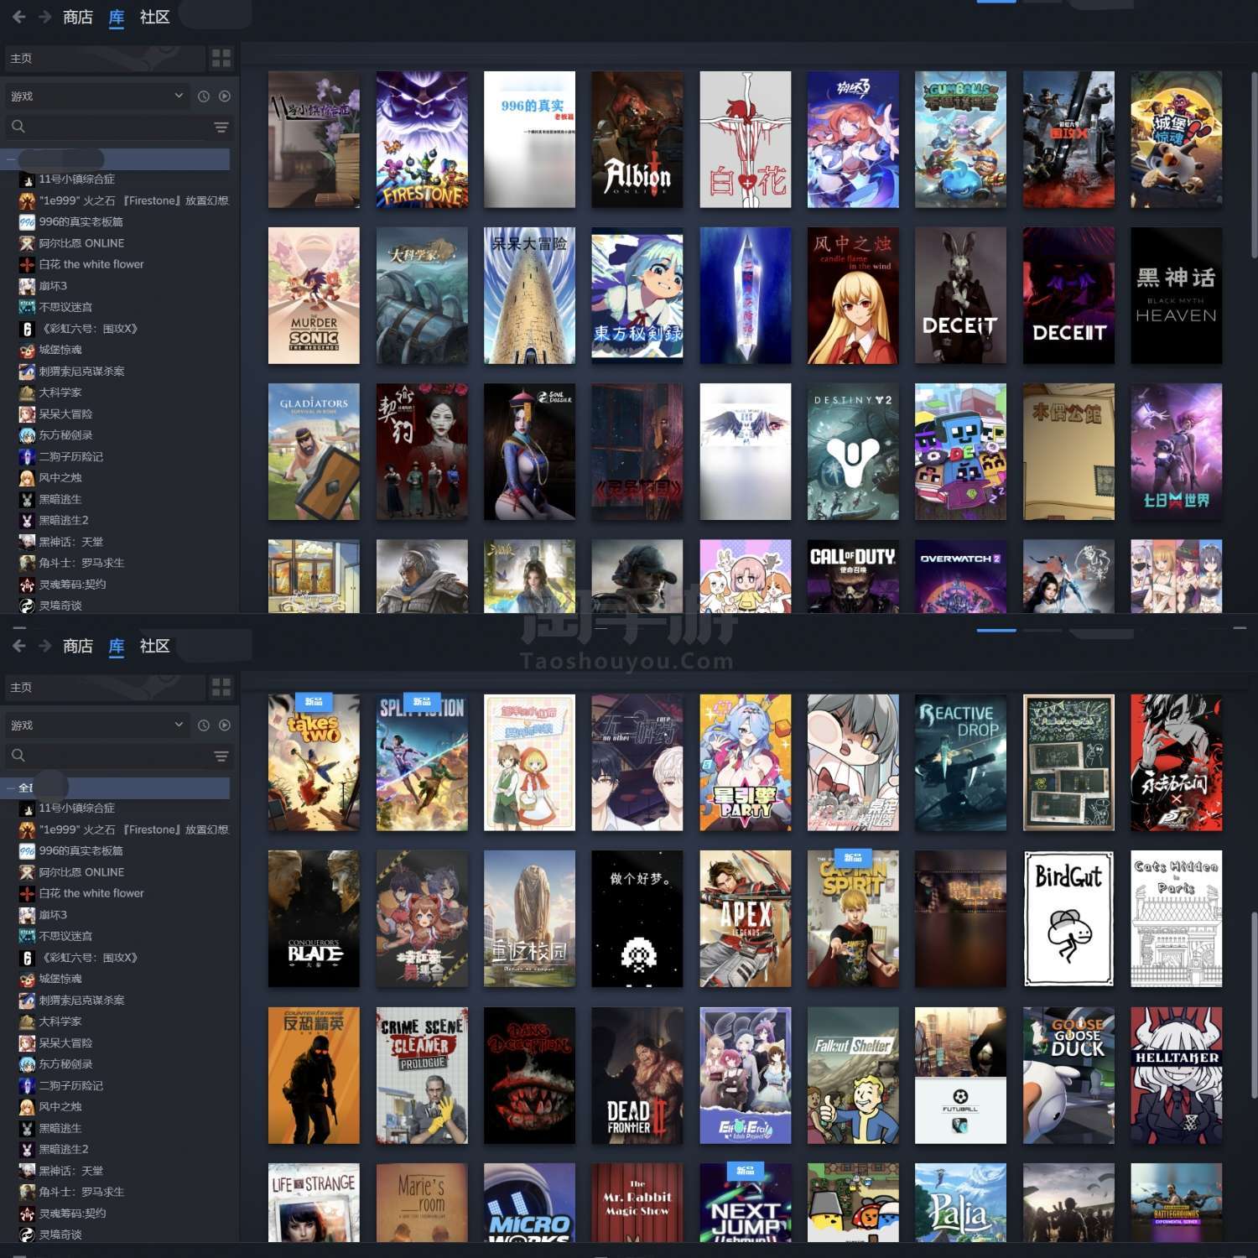Open the Overwatch 2 cover

click(960, 576)
